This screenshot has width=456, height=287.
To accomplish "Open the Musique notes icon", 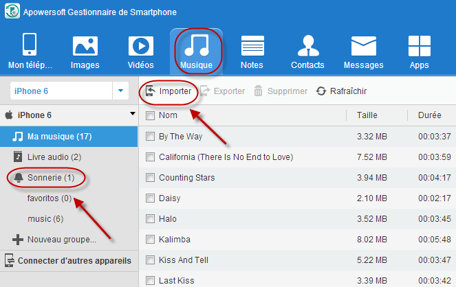I will (197, 45).
